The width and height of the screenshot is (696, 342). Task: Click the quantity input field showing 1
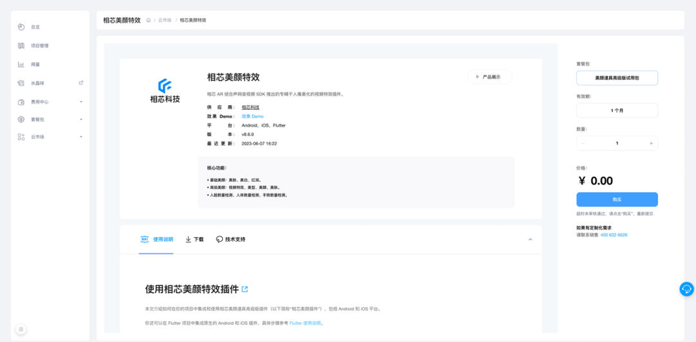click(617, 143)
